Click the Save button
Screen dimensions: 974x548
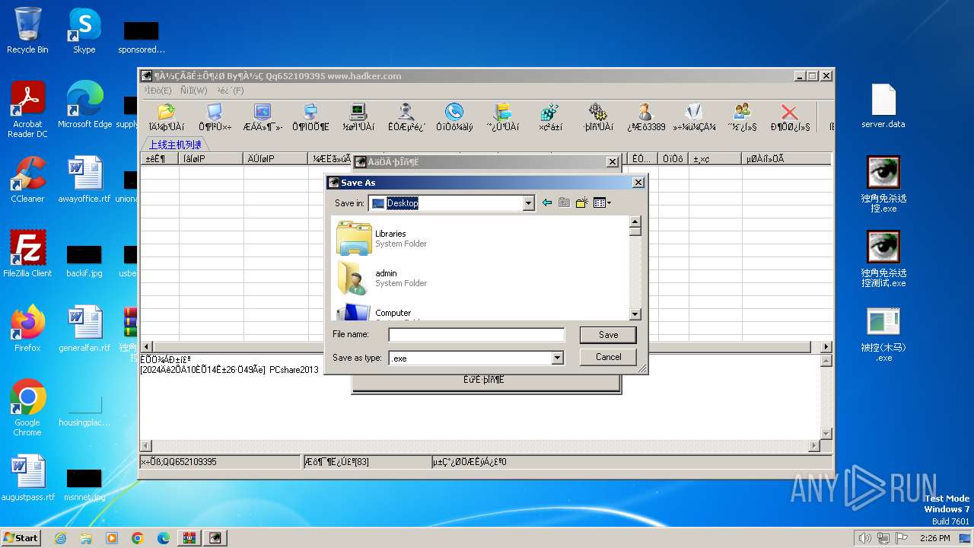point(608,335)
